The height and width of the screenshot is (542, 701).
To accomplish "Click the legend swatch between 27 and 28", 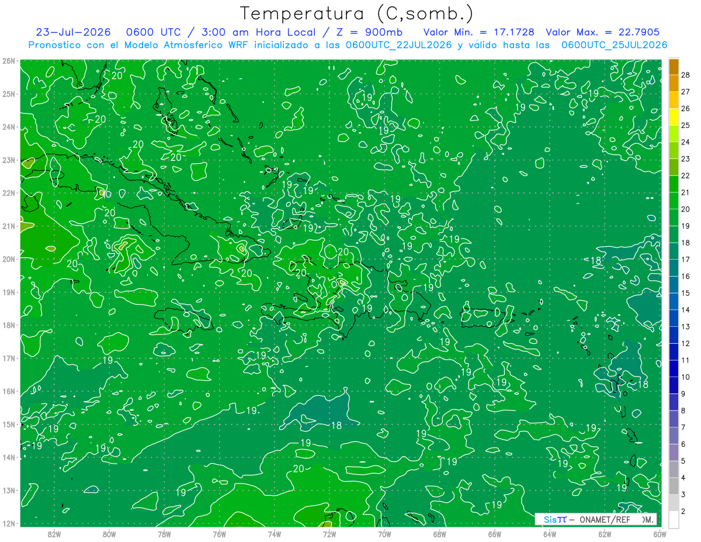I will point(674,83).
